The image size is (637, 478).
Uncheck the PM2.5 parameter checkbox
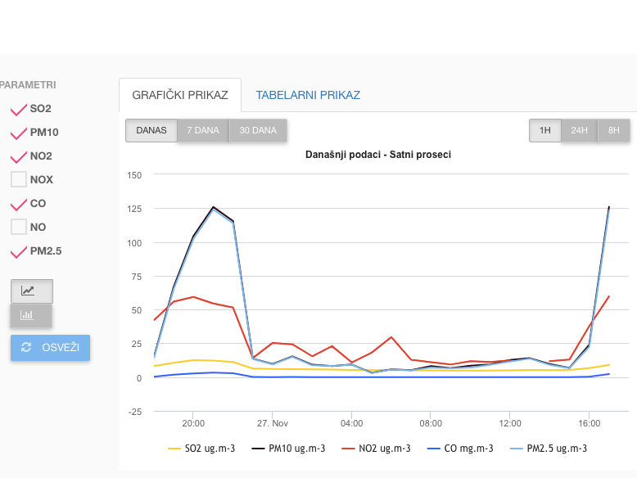pos(18,251)
